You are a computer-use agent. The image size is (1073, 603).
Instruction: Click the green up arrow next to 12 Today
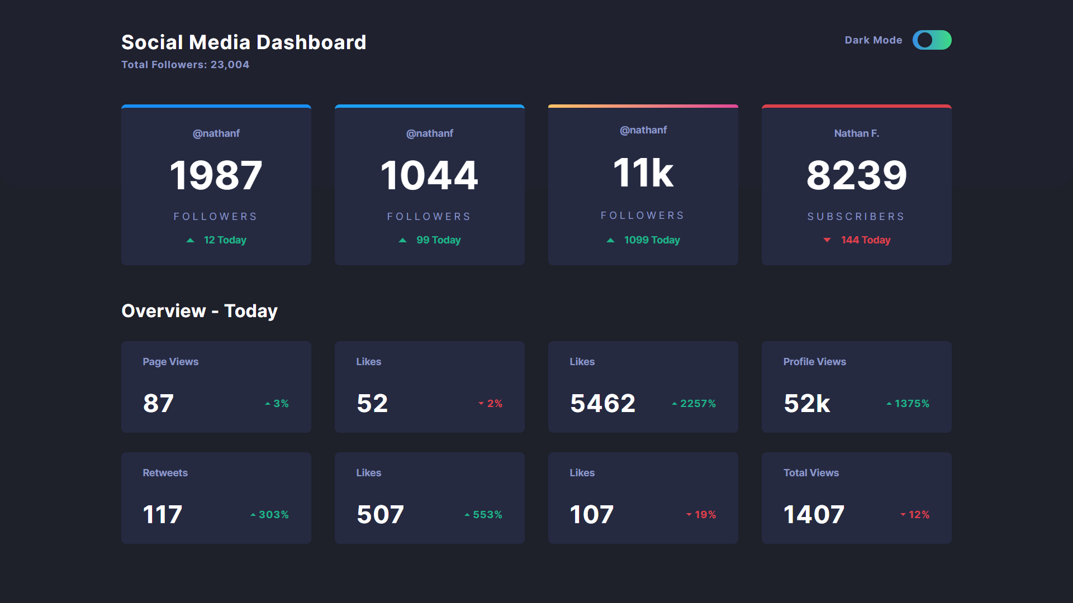point(191,240)
